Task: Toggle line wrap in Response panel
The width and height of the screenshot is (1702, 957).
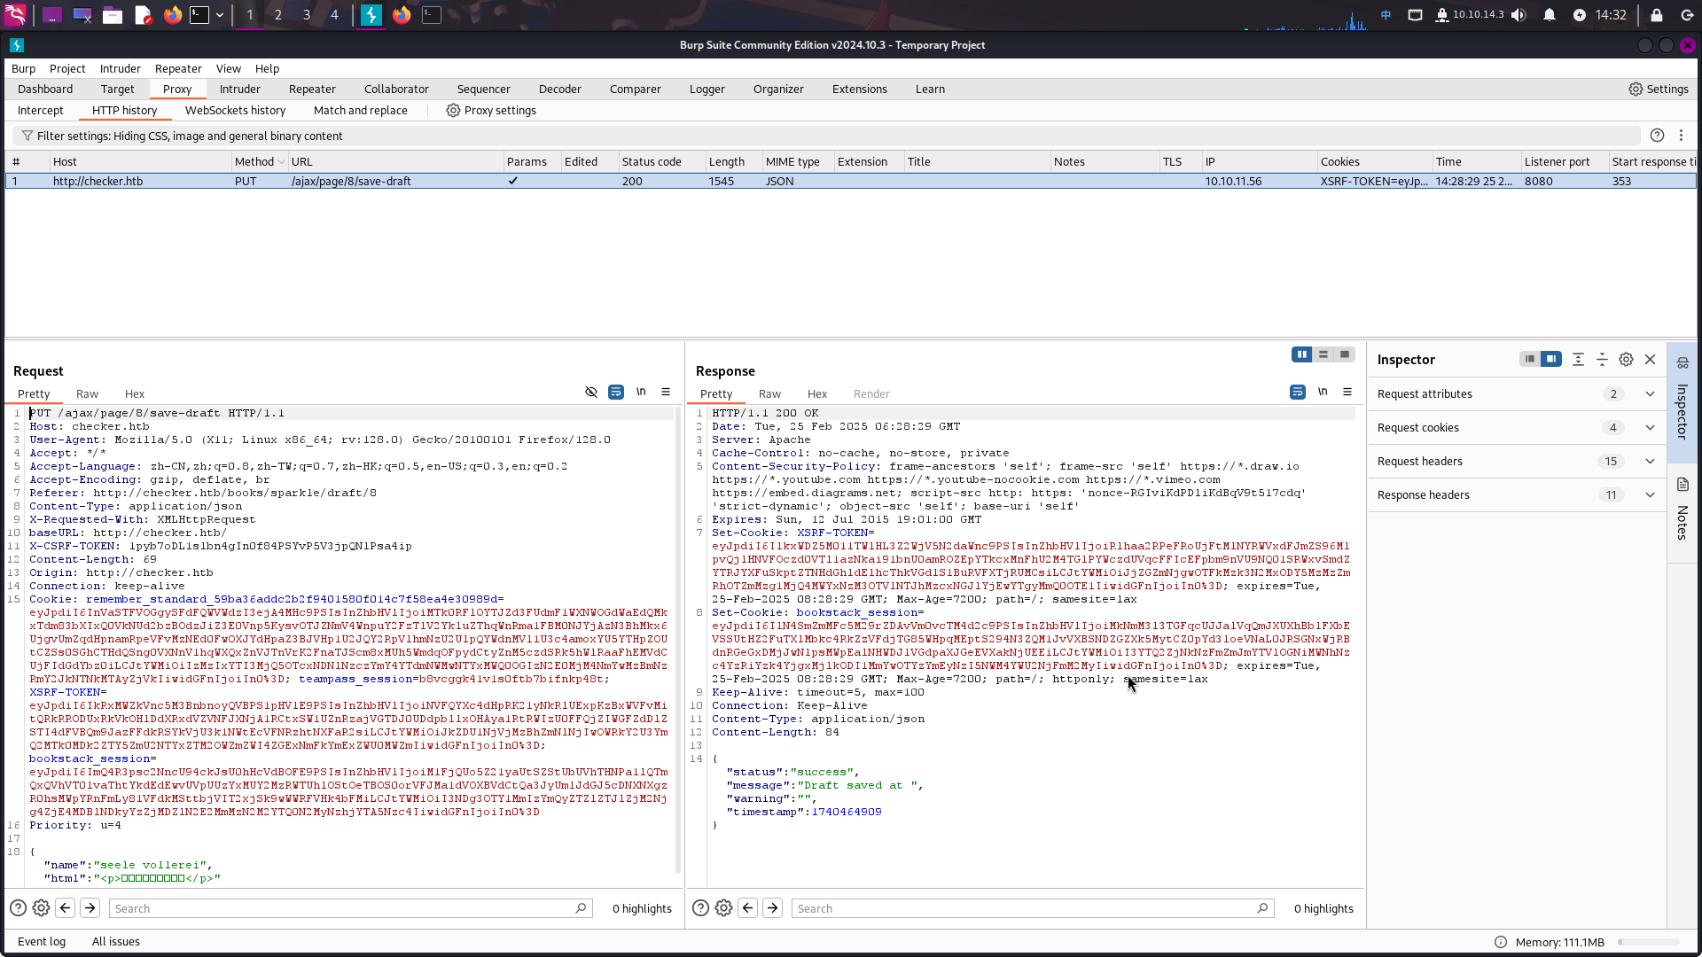Action: coord(1298,393)
